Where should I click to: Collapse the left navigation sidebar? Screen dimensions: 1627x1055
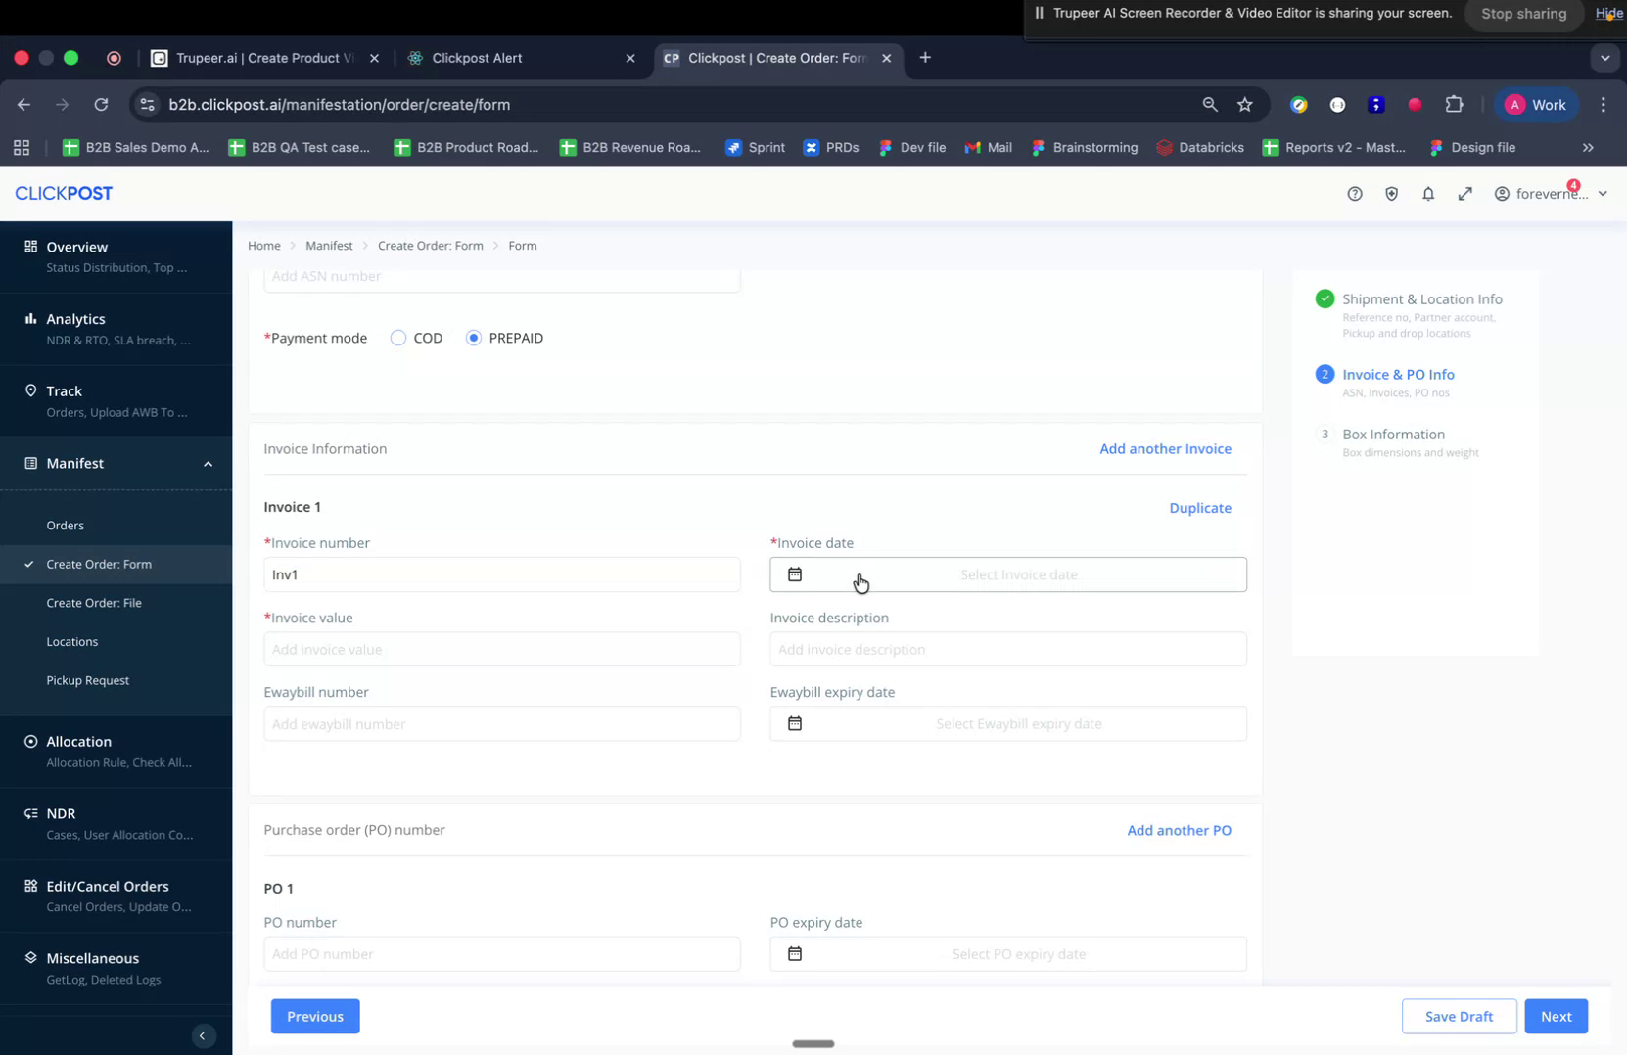(203, 1035)
